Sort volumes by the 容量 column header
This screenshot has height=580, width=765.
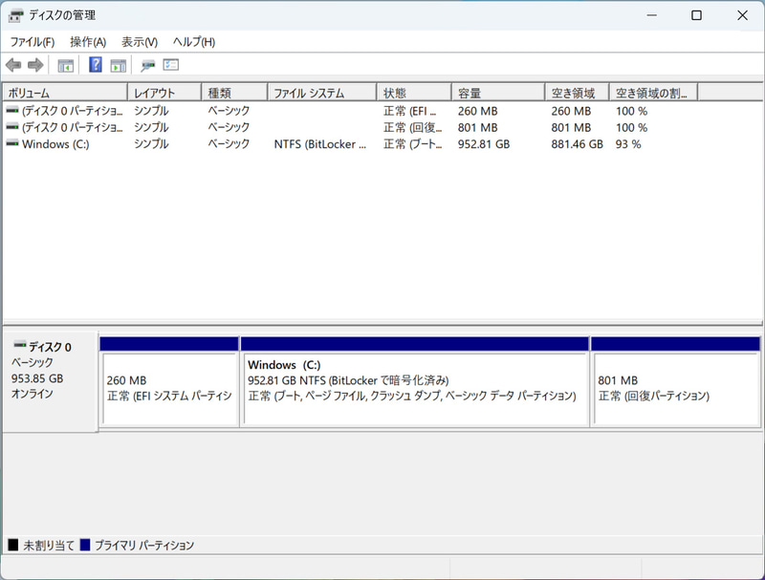click(497, 91)
